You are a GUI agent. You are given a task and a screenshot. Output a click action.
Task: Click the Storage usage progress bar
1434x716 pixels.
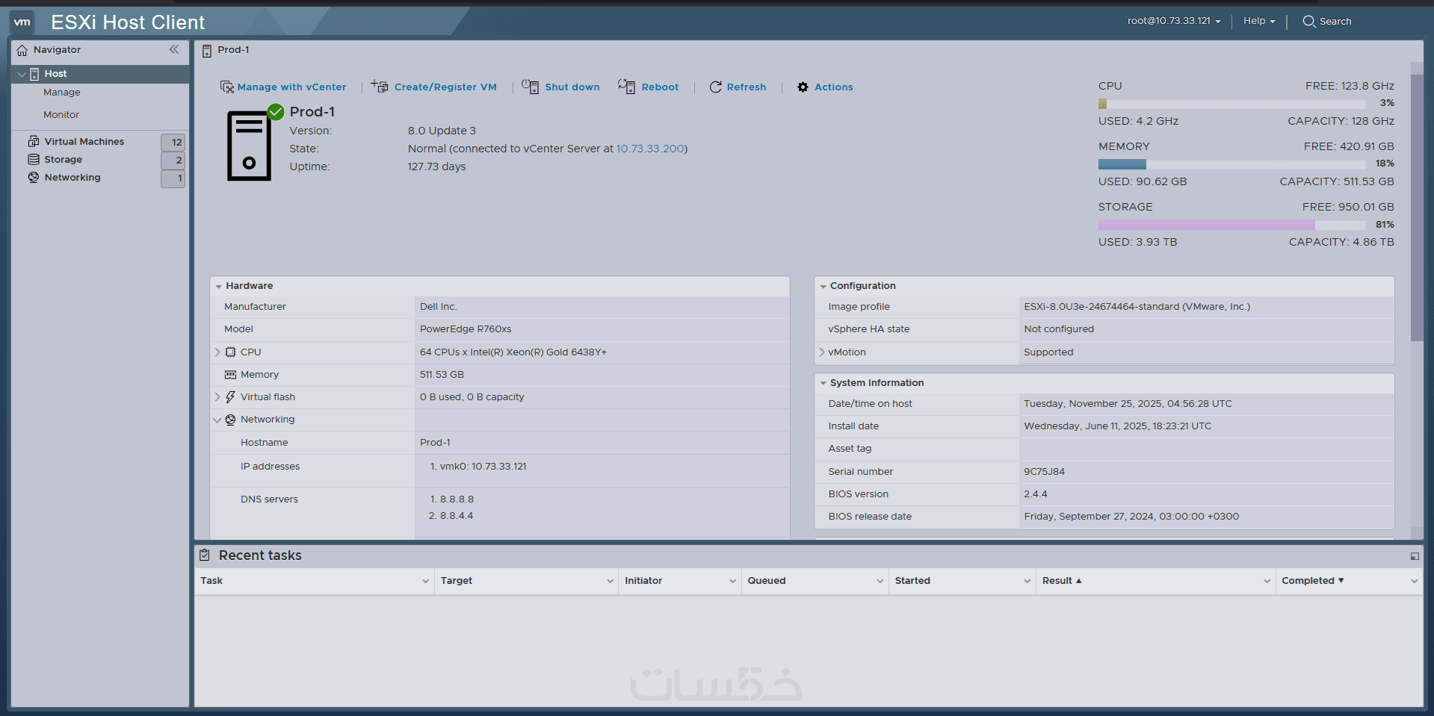pos(1231,225)
